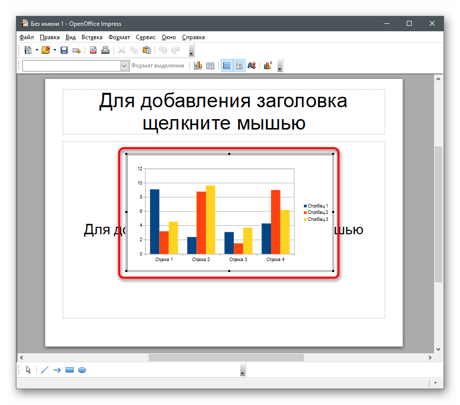Viewport: 460px width, 405px height.
Task: Click the Print icon
Action: [x=105, y=50]
